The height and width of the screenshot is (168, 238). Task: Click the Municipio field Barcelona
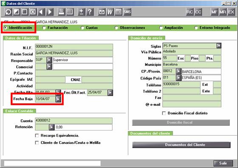point(192,65)
